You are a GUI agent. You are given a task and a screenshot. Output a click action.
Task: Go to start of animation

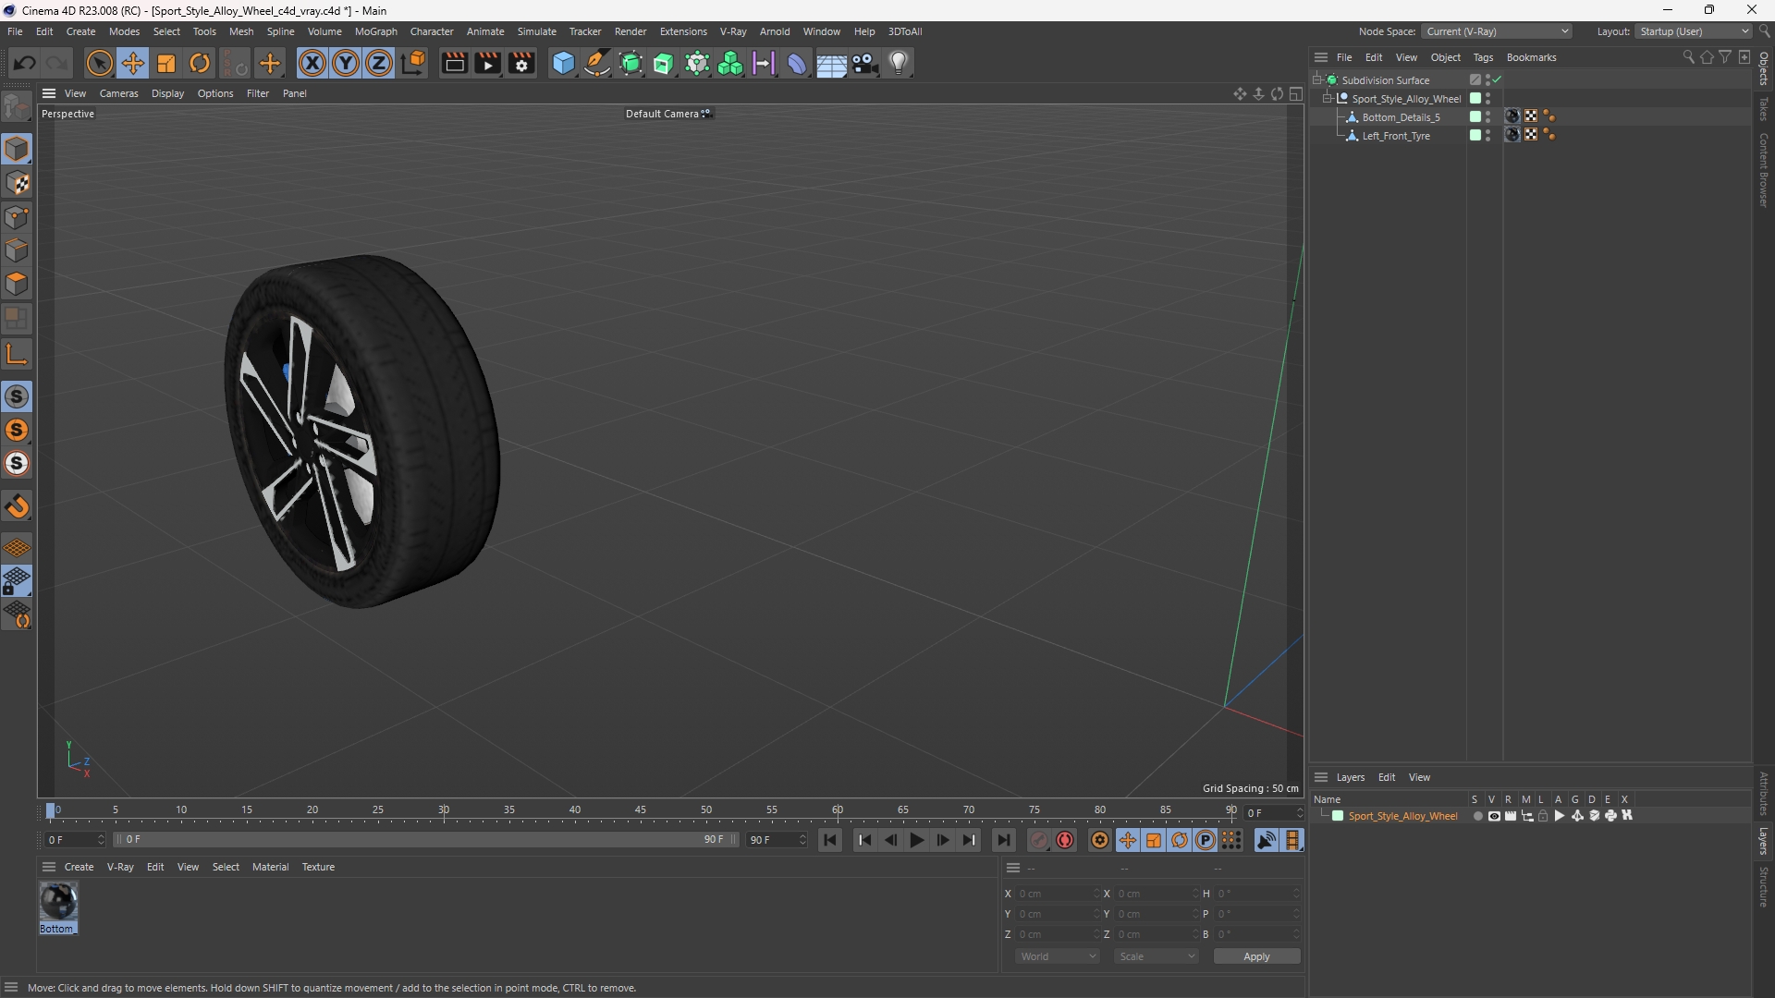pyautogui.click(x=830, y=840)
